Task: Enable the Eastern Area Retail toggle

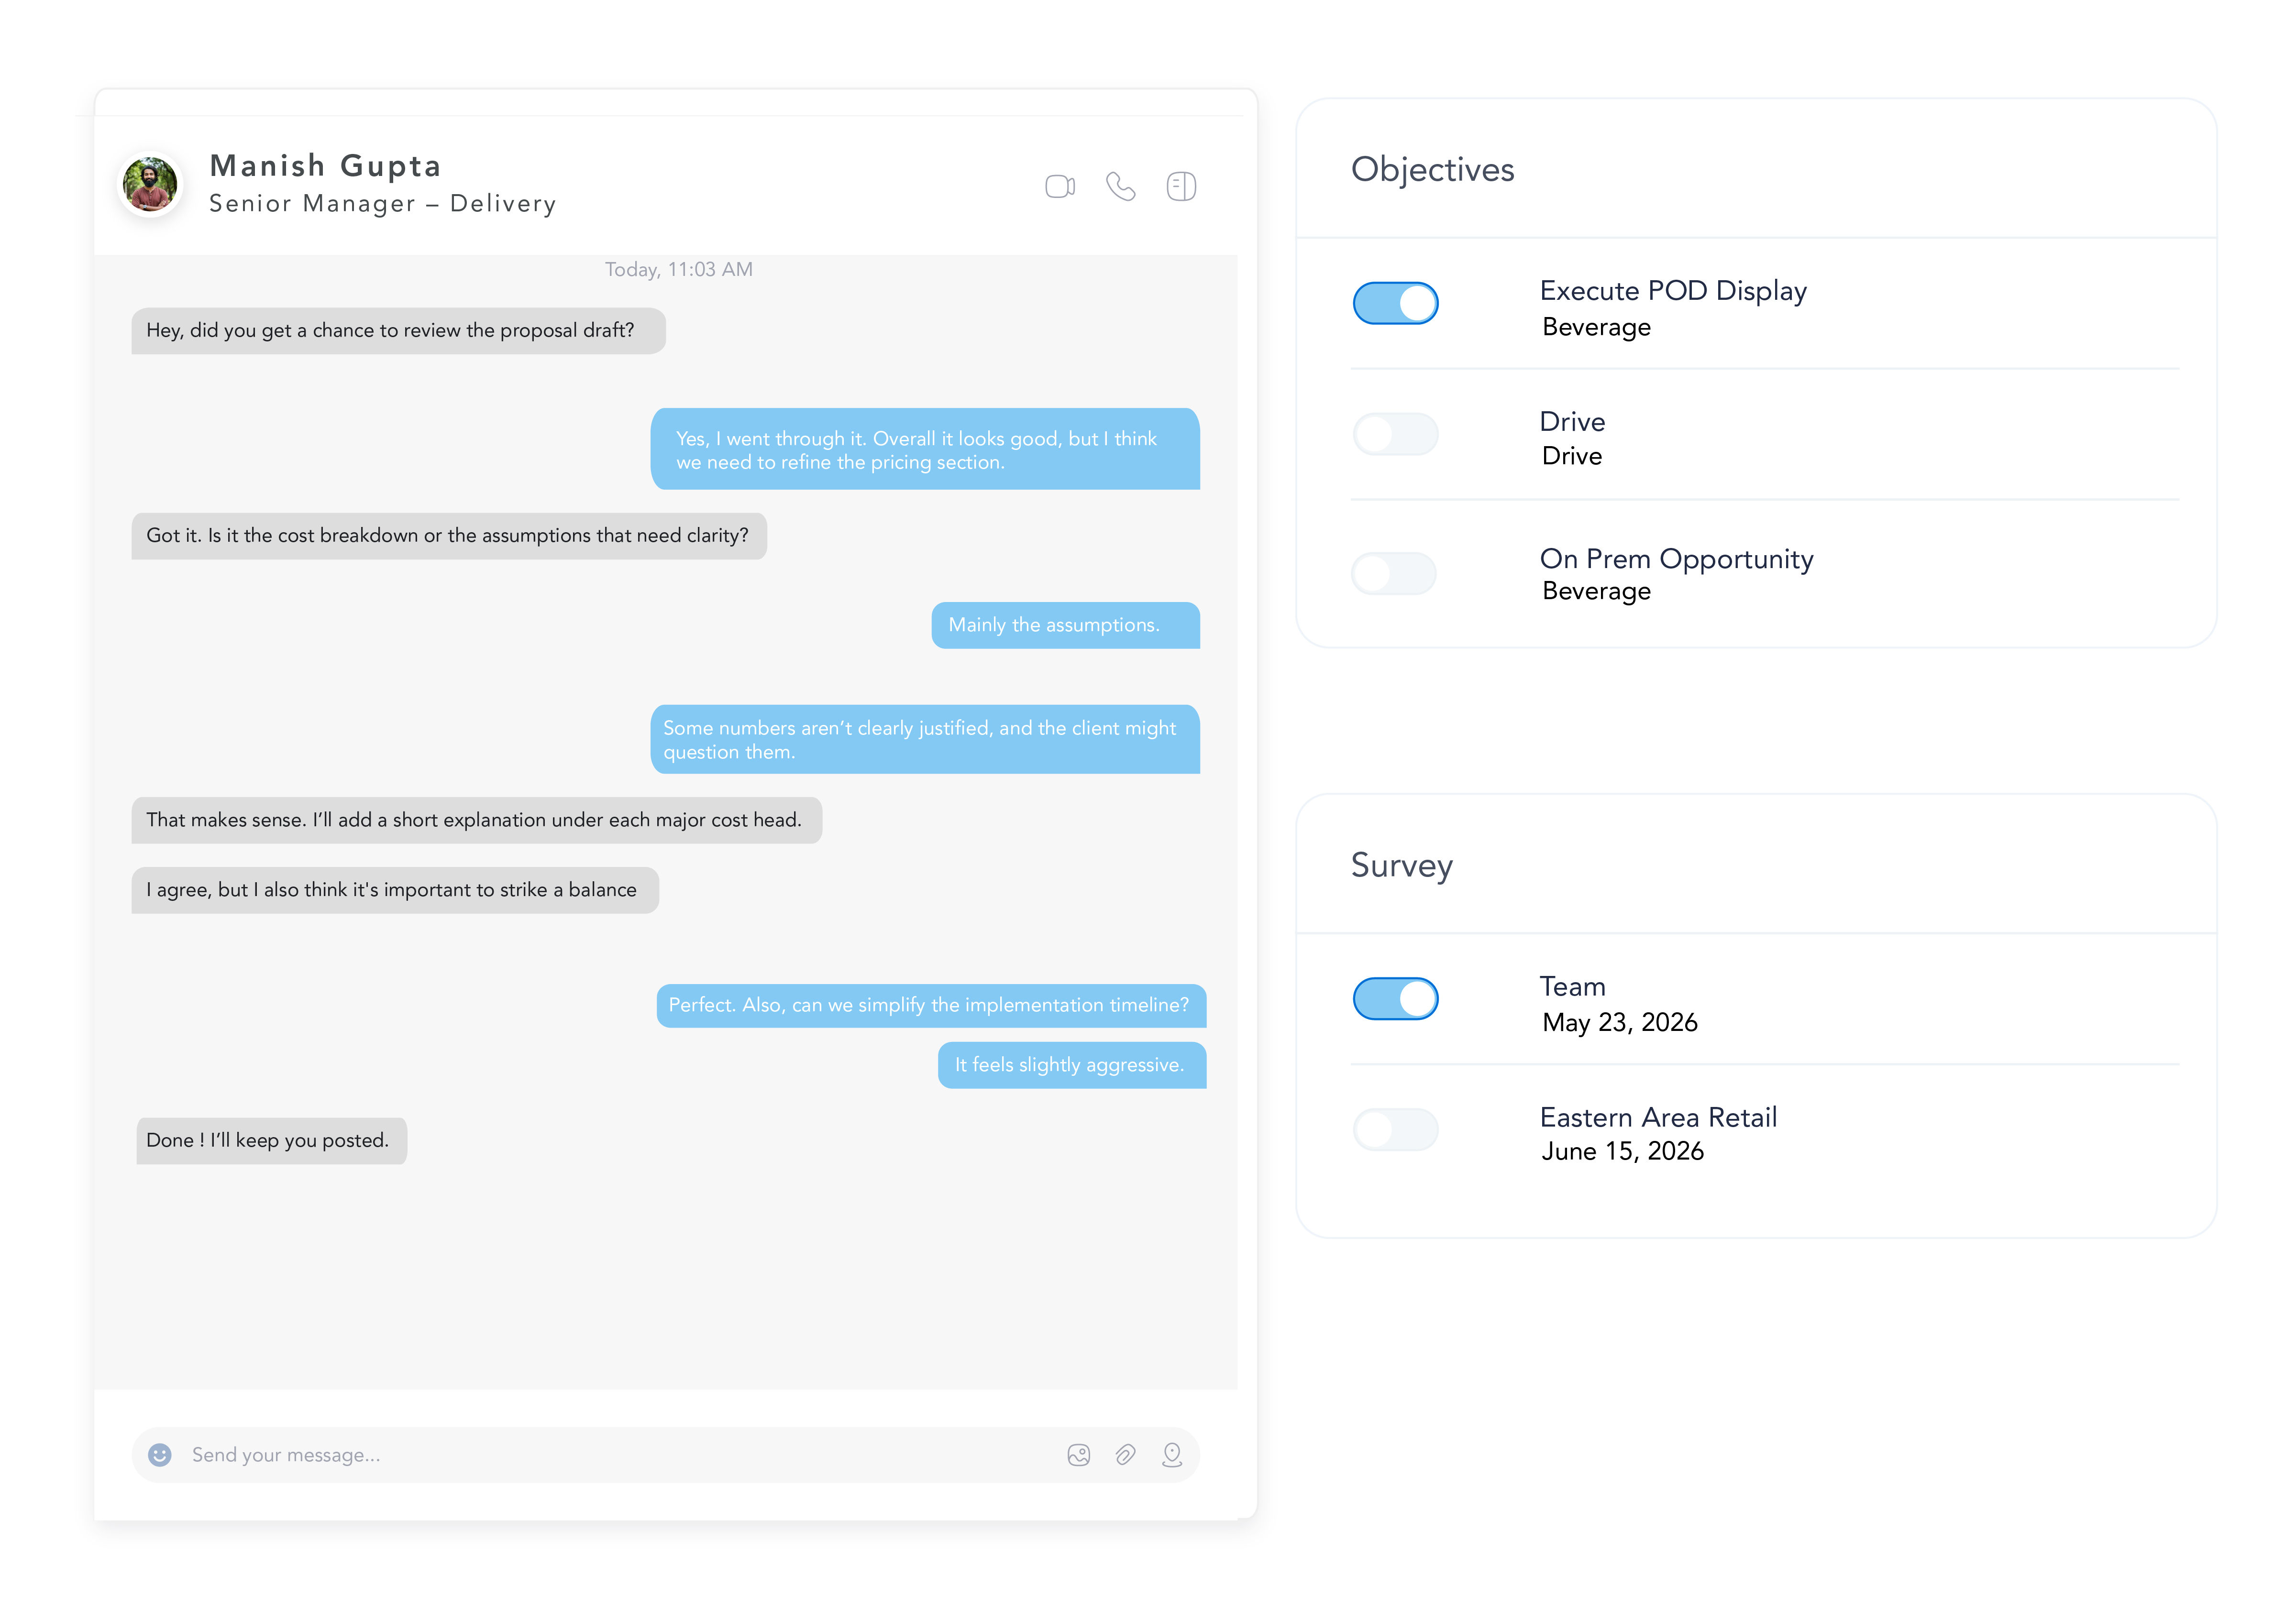Action: 1395,1129
